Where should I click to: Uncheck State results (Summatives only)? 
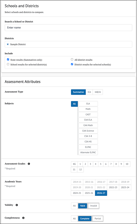[8, 59]
